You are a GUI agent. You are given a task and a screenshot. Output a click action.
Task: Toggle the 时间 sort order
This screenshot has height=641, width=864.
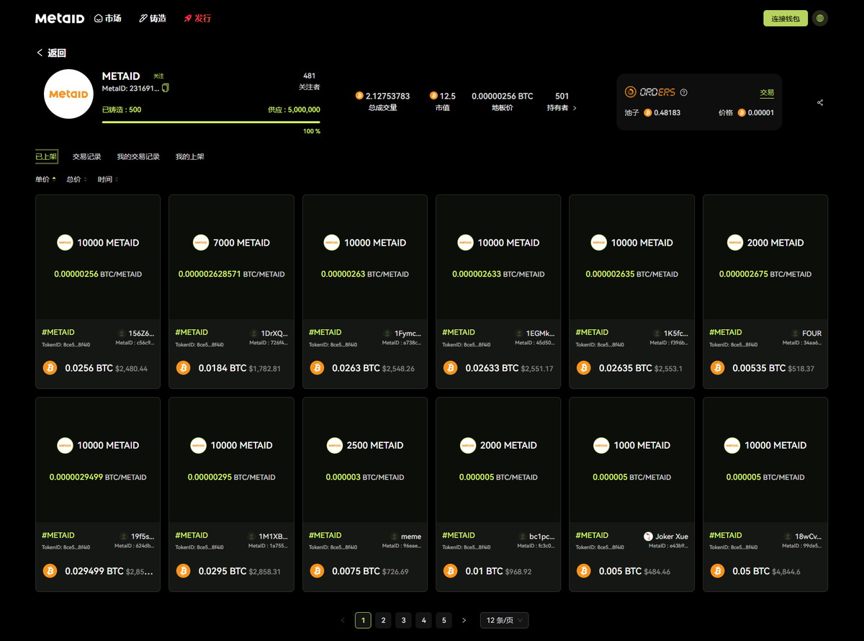[x=107, y=179]
